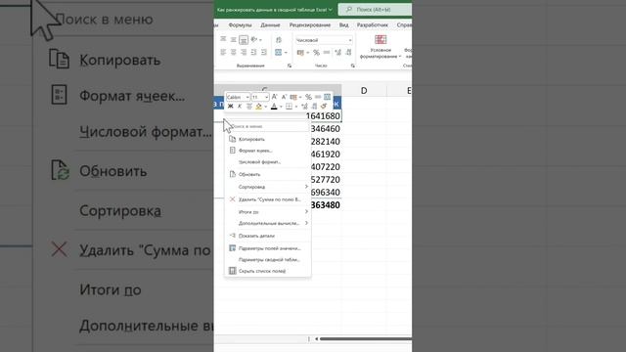Open Параметры полей значений in Excel context menu

[x=268, y=248]
